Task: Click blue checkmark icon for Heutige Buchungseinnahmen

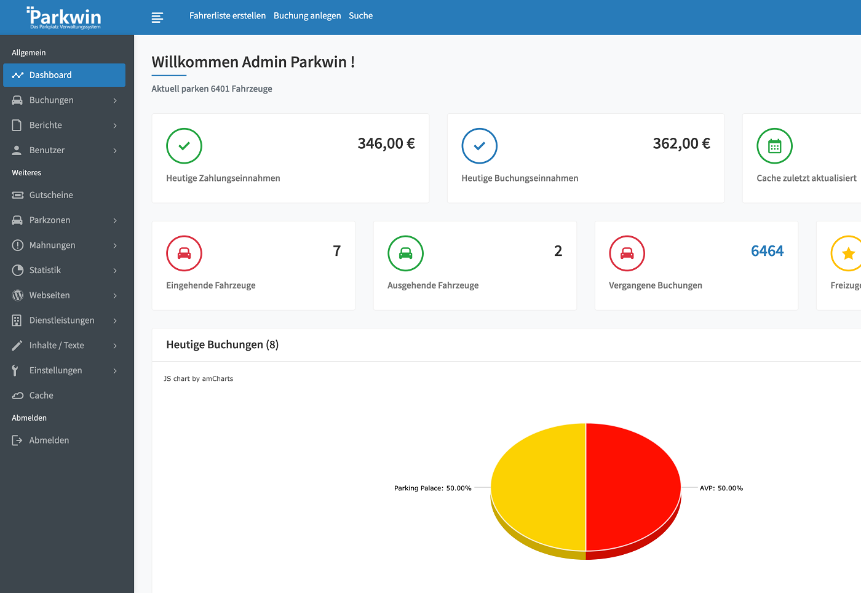Action: pyautogui.click(x=479, y=146)
